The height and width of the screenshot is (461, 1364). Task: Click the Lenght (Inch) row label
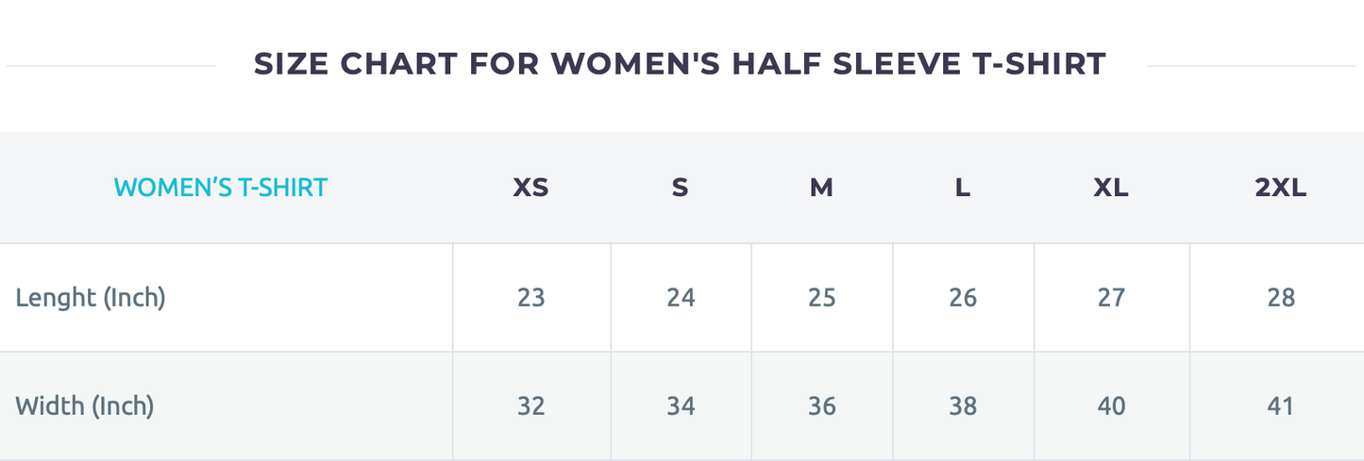pos(91,298)
